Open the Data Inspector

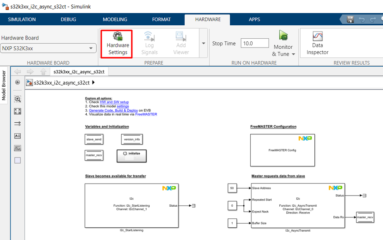click(317, 43)
